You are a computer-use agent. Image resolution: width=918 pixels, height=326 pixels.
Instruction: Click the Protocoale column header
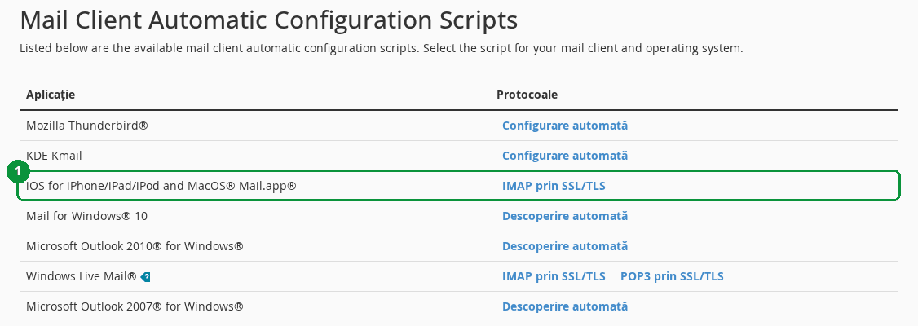coord(527,95)
